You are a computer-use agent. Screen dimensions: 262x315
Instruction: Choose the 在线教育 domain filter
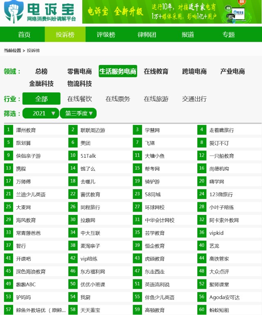[156, 71]
